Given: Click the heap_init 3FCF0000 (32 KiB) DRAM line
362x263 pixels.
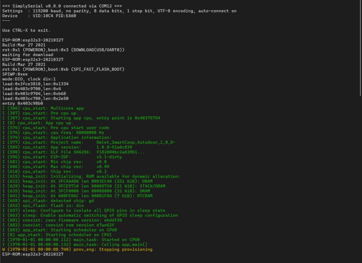Looking at the screenshot, I should 76,191.
